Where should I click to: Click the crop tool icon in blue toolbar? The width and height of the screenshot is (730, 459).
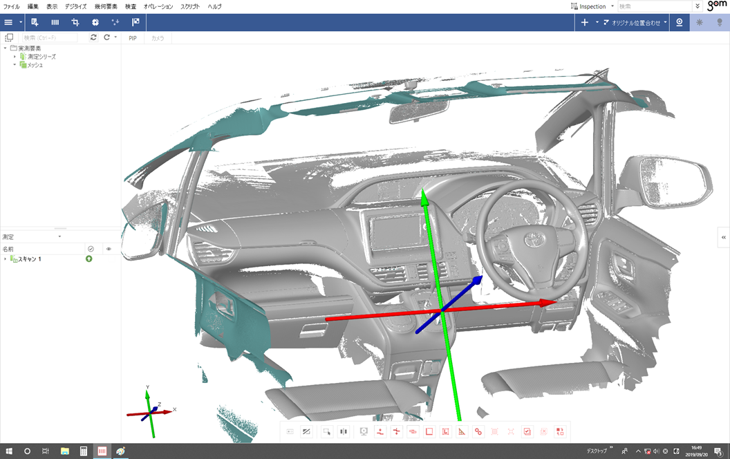[x=75, y=22]
